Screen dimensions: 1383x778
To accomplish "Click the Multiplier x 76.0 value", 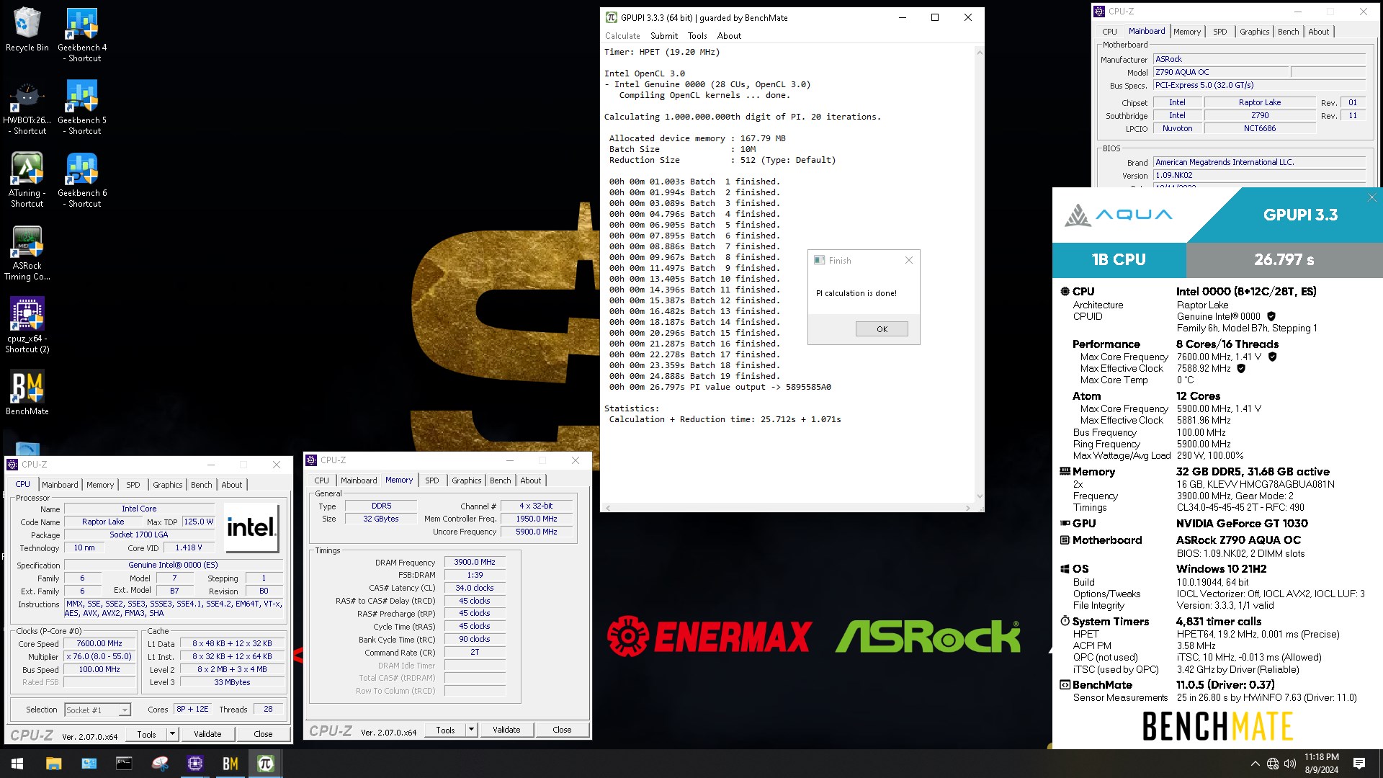I will (100, 657).
